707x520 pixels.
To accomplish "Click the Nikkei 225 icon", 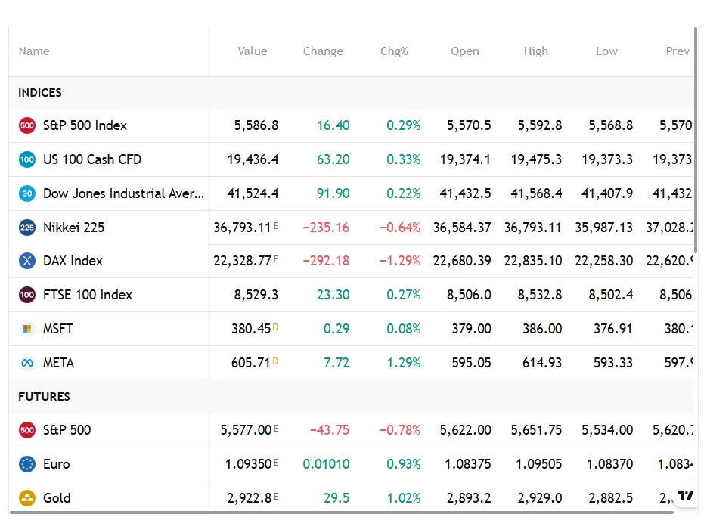I will [27, 227].
